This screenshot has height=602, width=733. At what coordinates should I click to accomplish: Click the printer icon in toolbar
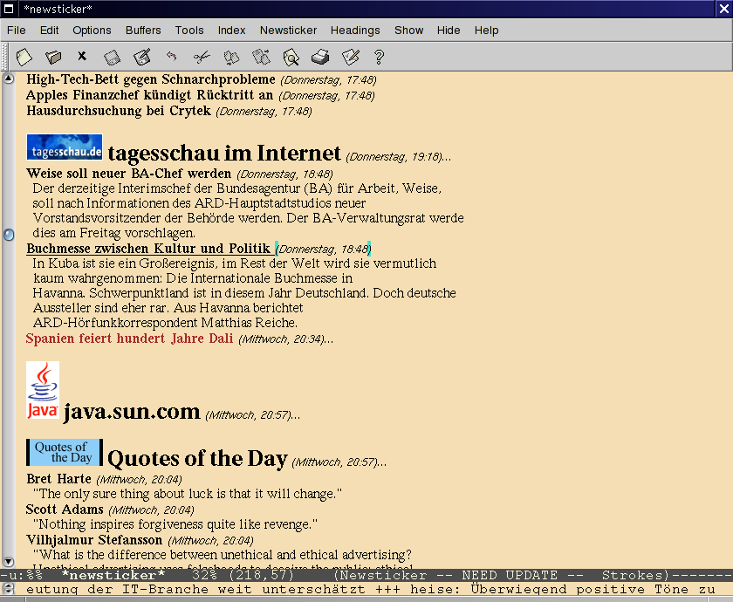click(320, 58)
